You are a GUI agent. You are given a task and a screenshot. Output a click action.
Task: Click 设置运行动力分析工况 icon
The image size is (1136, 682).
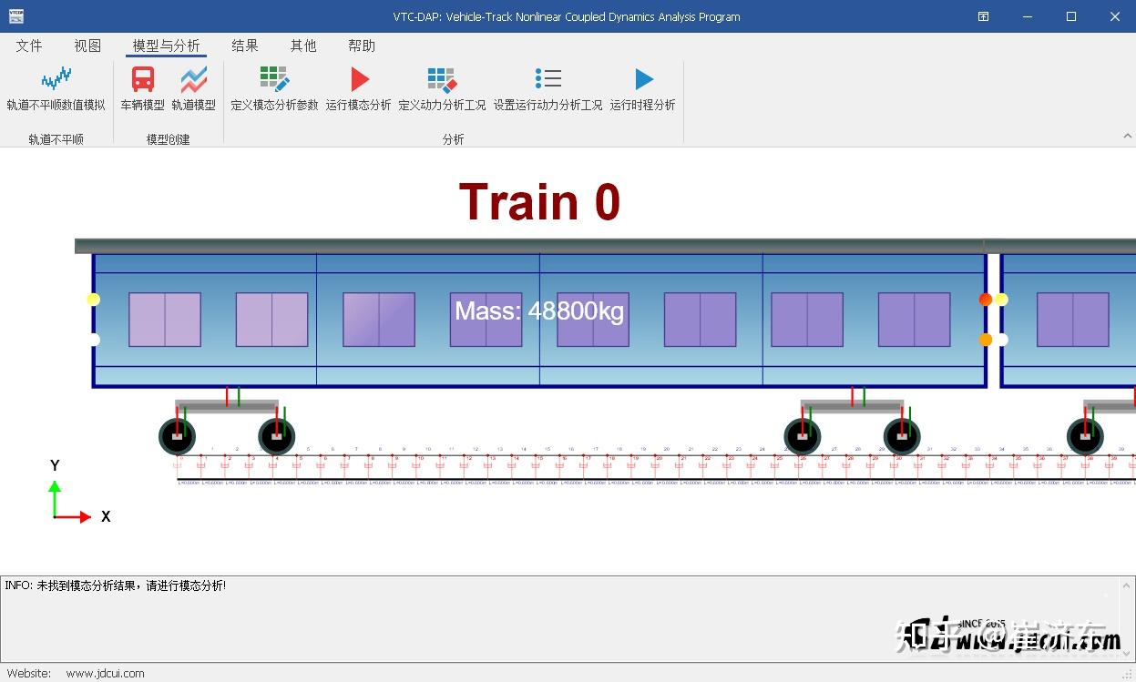[548, 88]
